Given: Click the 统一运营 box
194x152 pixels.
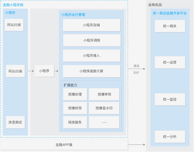Looking at the screenshot, I should pos(170,62).
